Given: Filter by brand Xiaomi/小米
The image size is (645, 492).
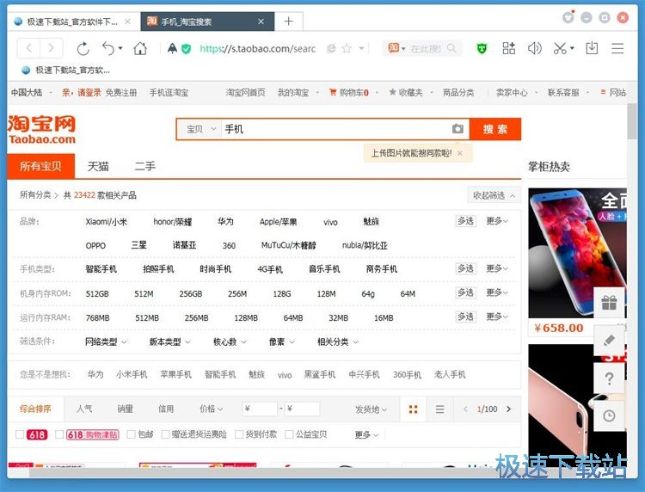Looking at the screenshot, I should 107,222.
